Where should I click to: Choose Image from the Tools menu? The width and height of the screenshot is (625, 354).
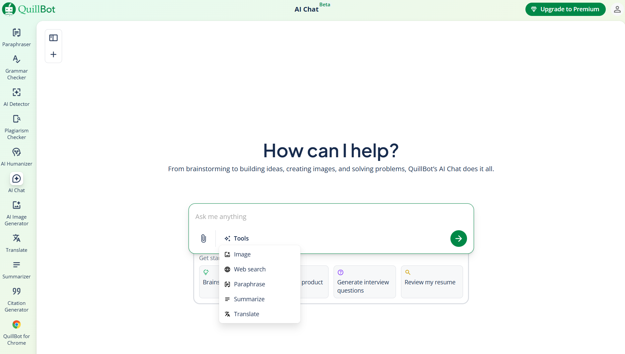coord(242,254)
